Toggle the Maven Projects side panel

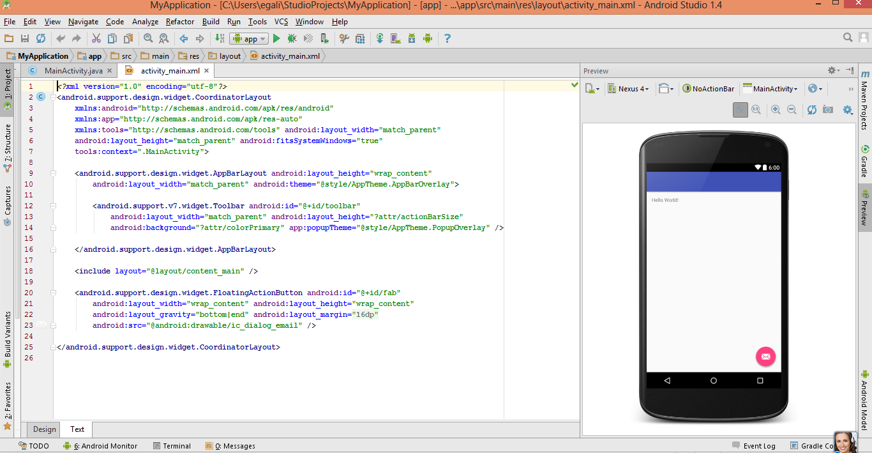pyautogui.click(x=864, y=100)
